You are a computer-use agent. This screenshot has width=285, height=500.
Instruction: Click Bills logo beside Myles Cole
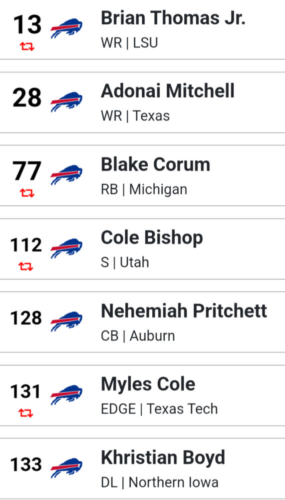point(66,395)
